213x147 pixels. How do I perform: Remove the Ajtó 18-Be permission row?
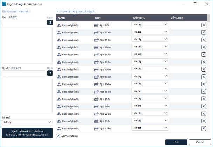[204, 92]
